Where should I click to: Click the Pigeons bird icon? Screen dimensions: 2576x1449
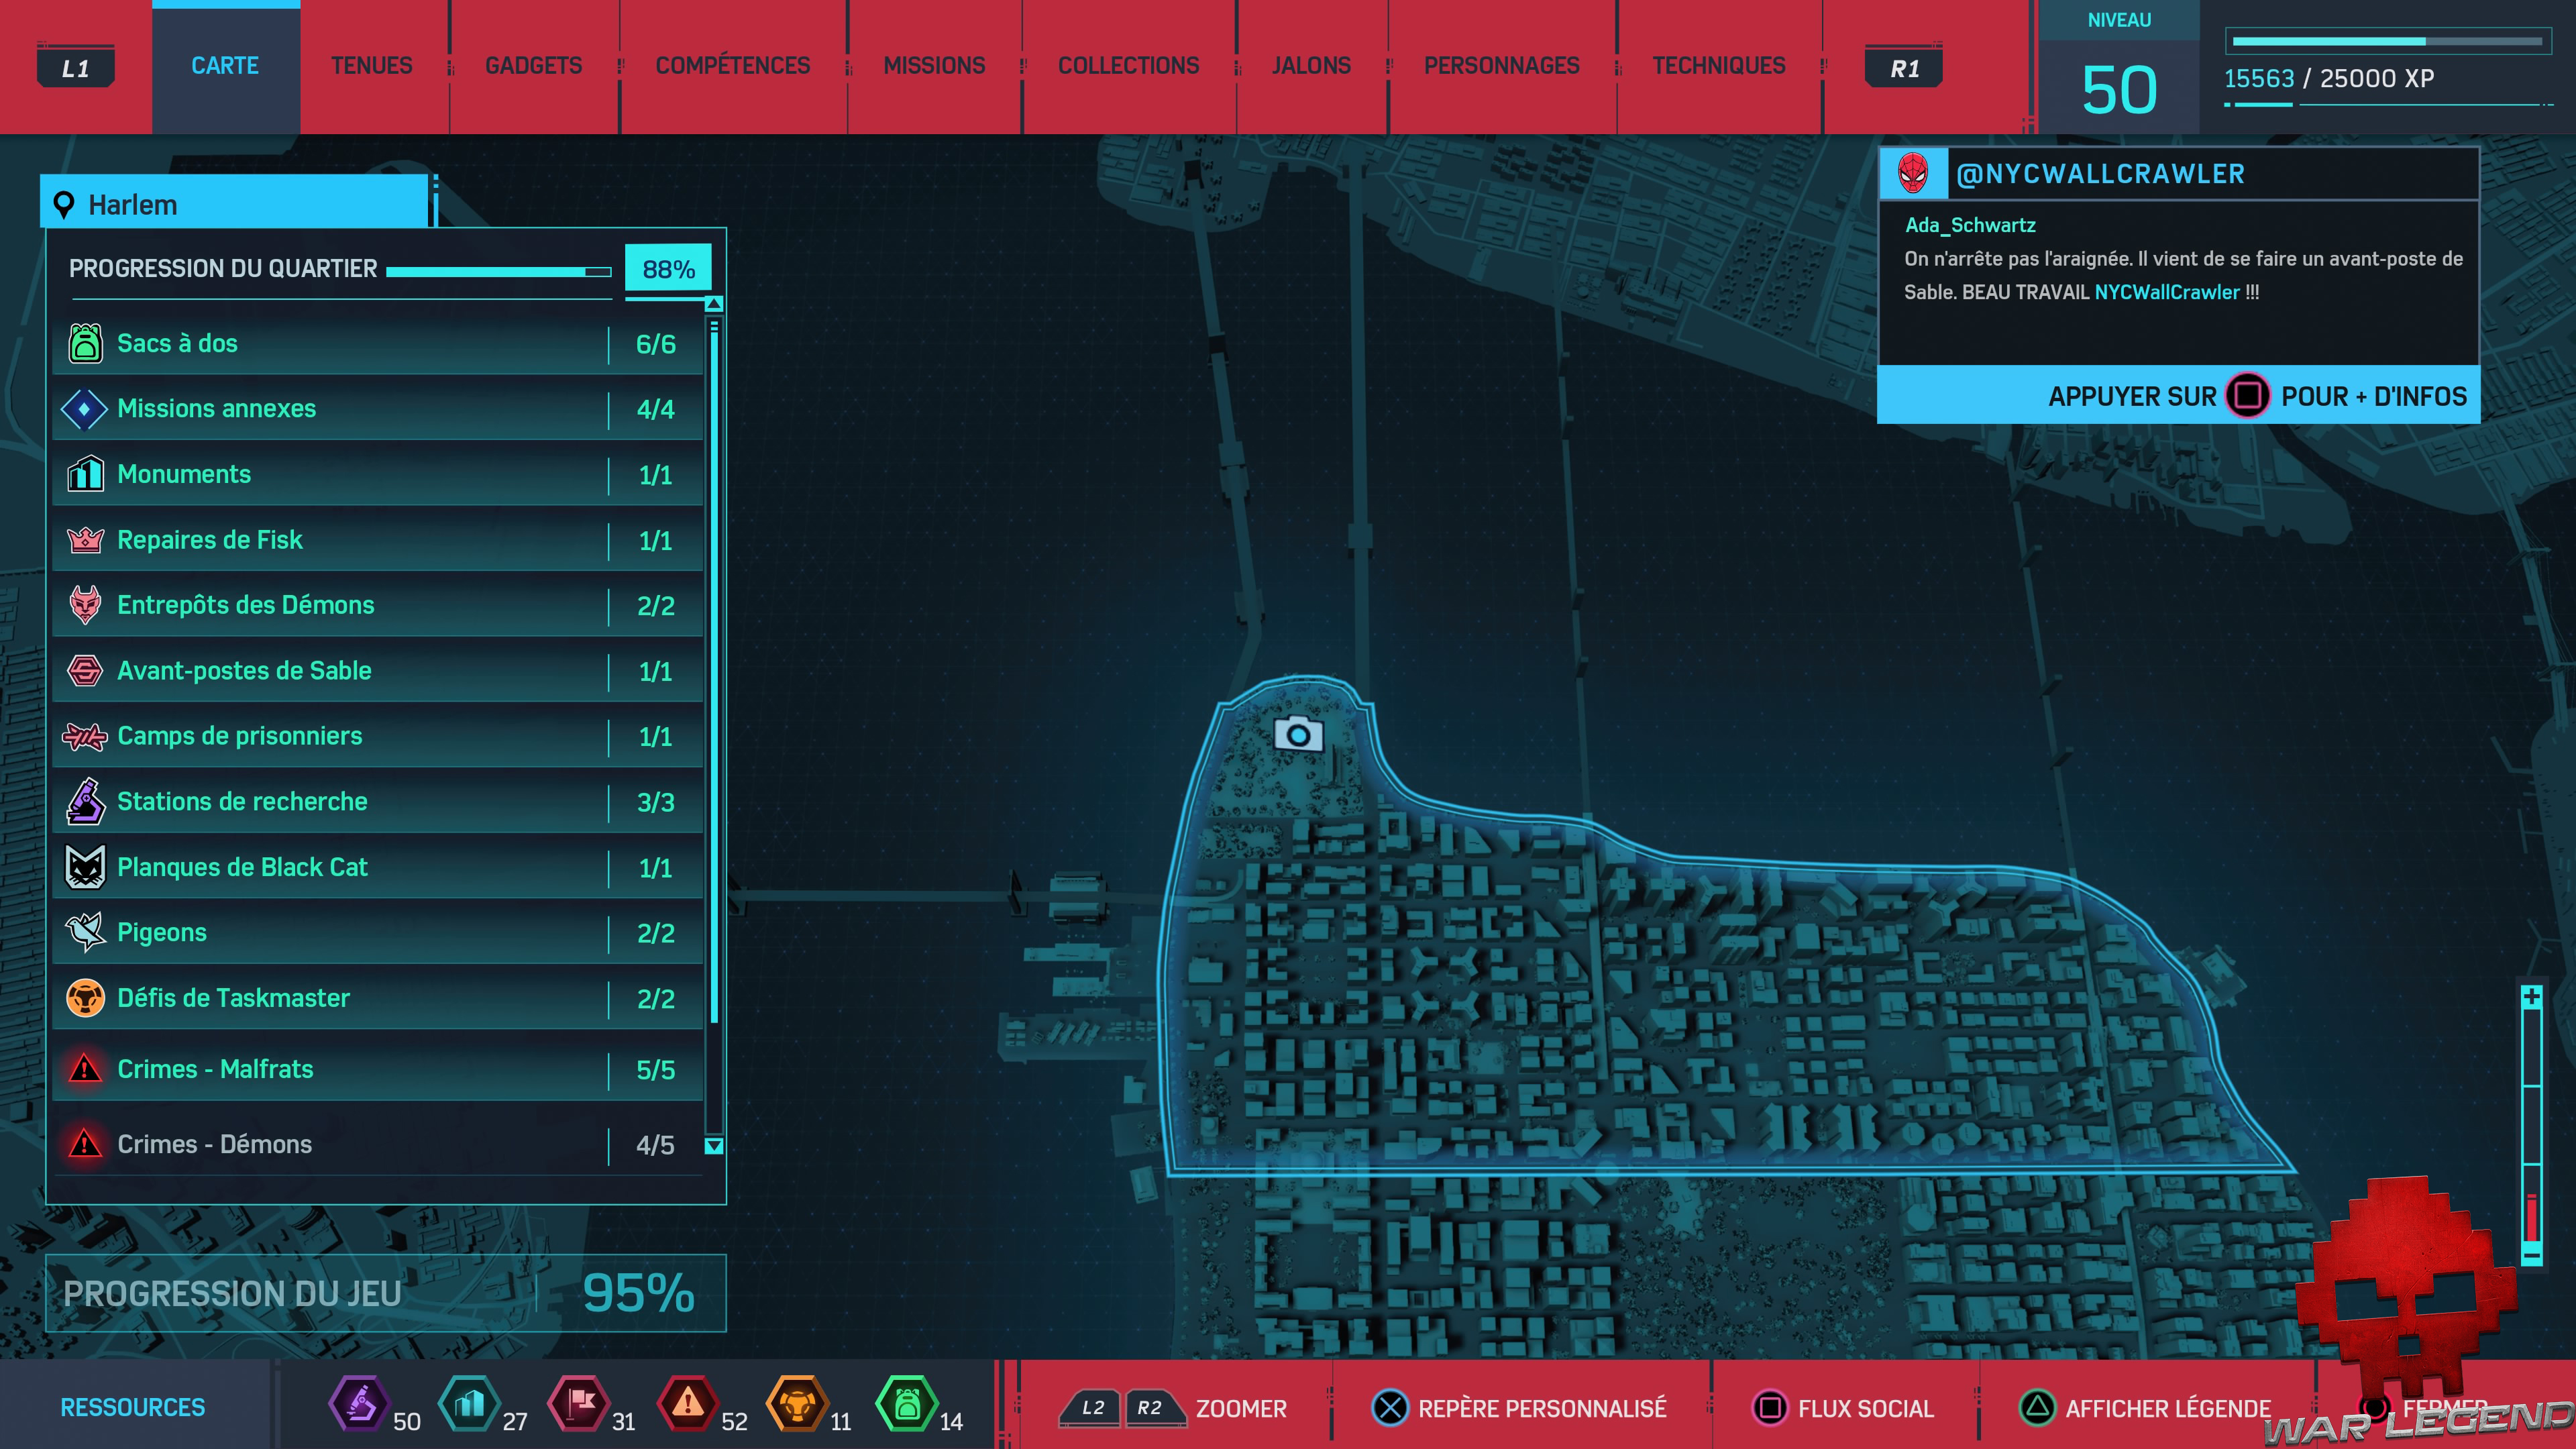coord(85,932)
